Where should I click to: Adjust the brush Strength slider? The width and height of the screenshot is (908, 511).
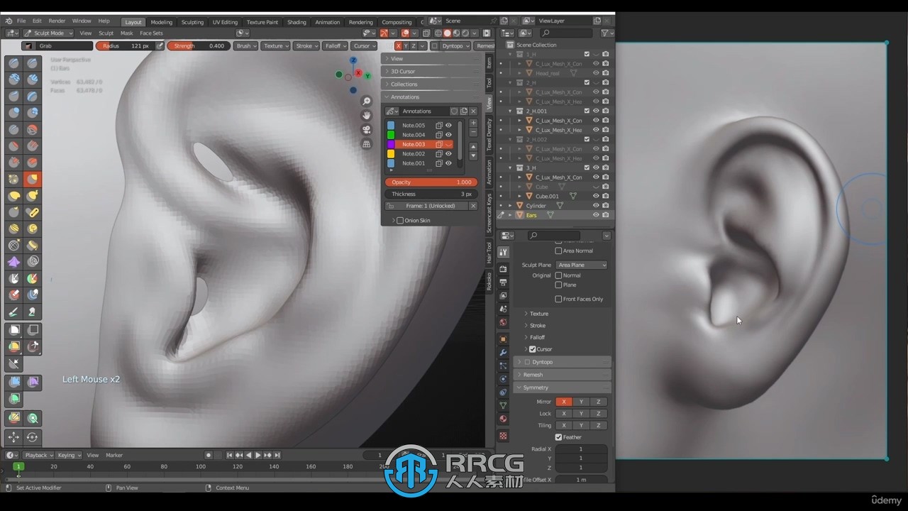(197, 45)
